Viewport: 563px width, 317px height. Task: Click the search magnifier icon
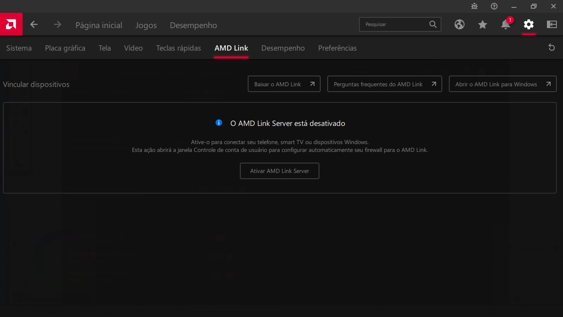point(433,24)
